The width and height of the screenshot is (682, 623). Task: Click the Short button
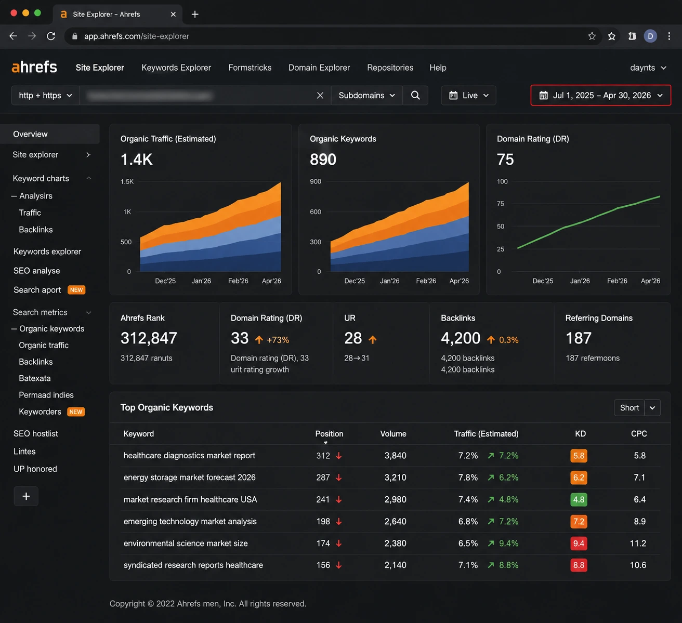click(x=629, y=408)
